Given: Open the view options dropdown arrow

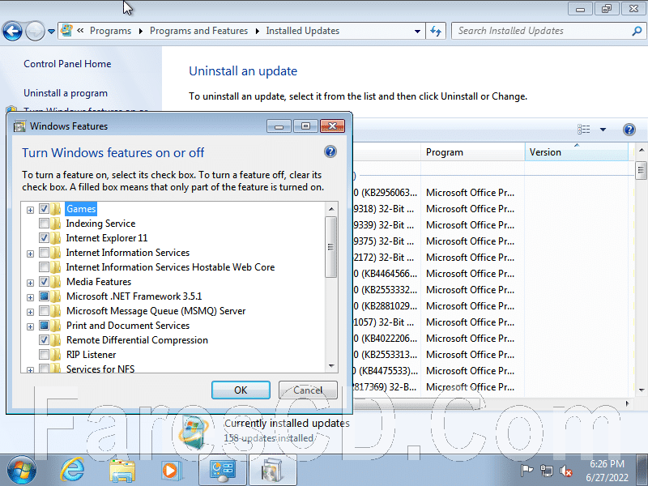Looking at the screenshot, I should (603, 130).
